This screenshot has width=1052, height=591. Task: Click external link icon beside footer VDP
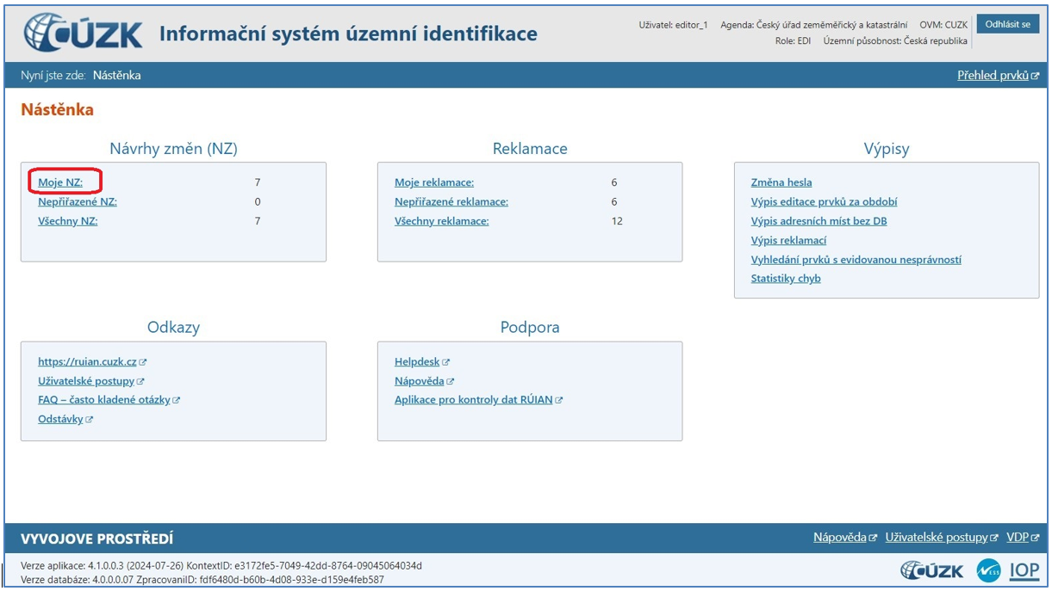1035,538
